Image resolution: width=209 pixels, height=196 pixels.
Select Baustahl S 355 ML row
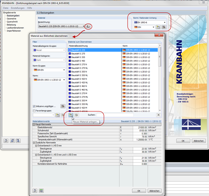[x=113, y=104]
